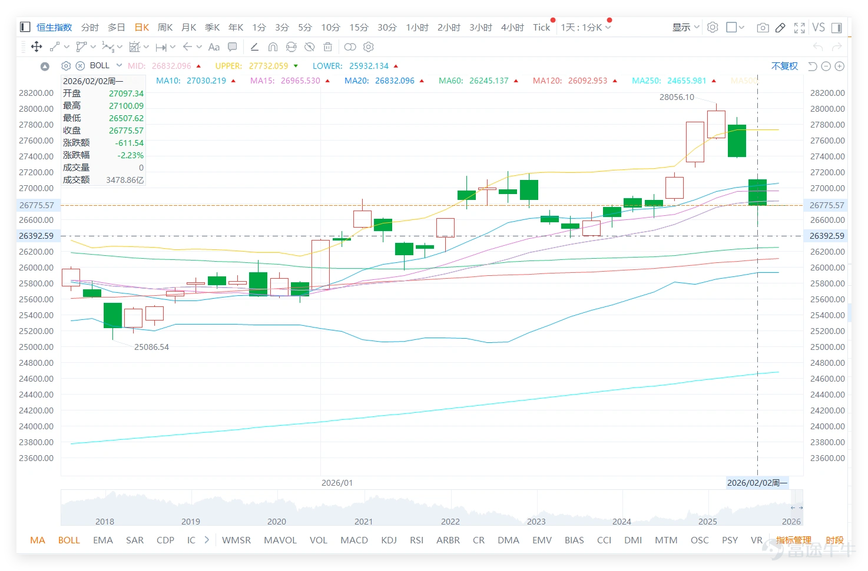This screenshot has height=571, width=868.
Task: Select the comment bubble annotation tool
Action: tap(233, 47)
